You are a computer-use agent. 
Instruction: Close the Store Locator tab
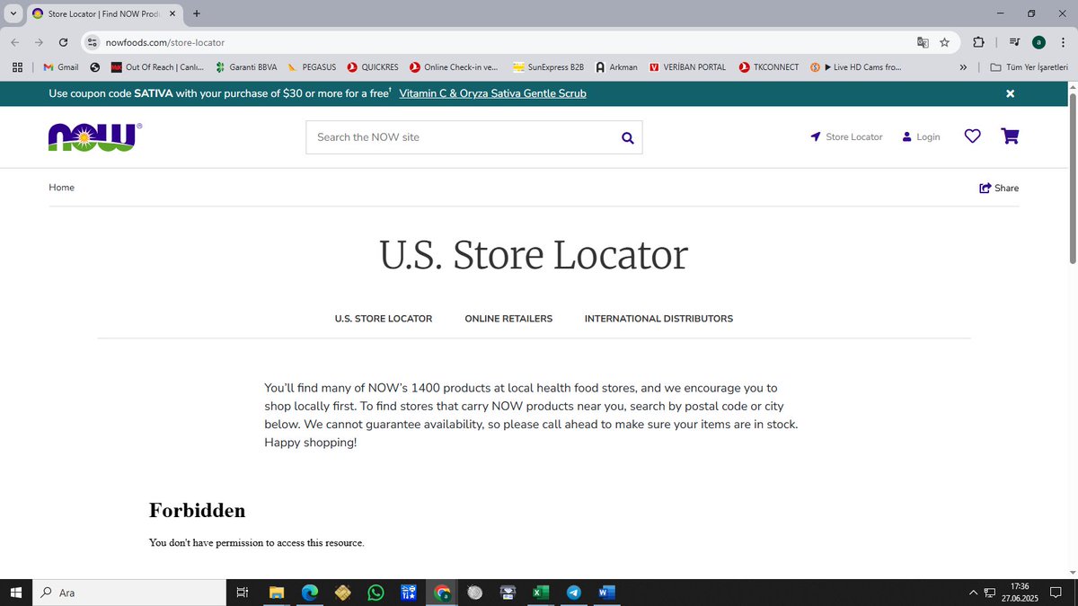pos(172,13)
